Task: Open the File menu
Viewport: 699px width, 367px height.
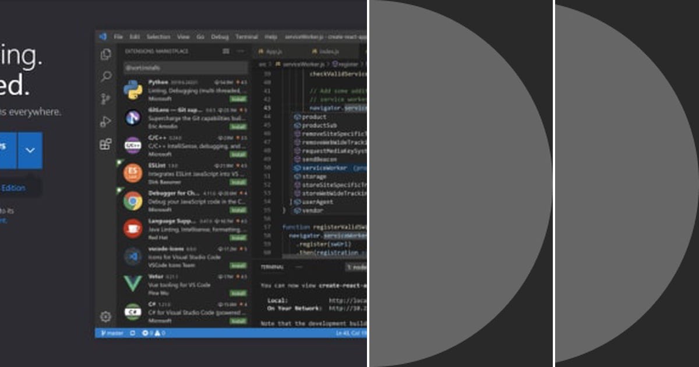Action: pyautogui.click(x=118, y=37)
